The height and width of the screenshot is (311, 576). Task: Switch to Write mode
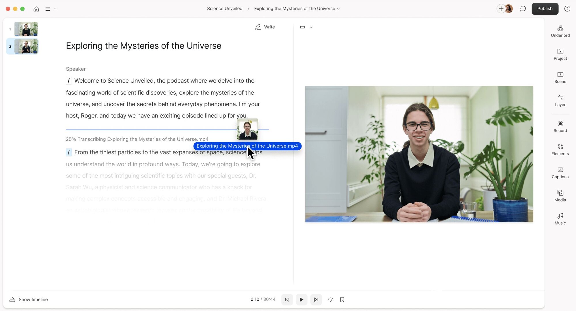[265, 27]
